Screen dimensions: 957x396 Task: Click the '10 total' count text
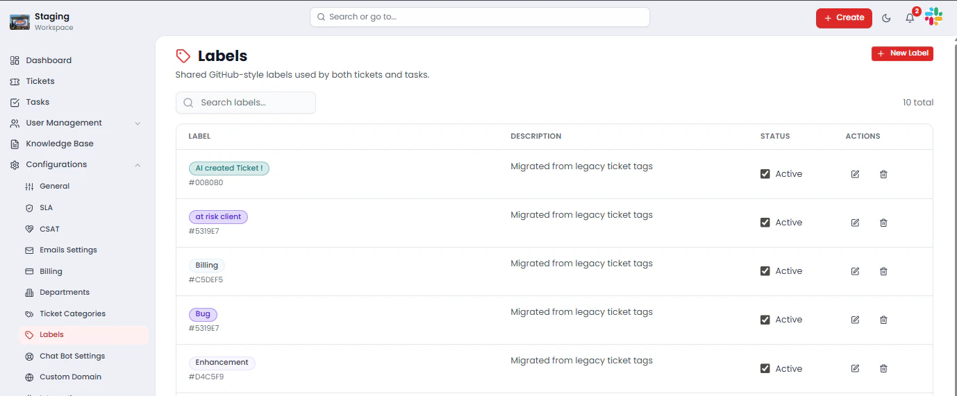tap(918, 103)
